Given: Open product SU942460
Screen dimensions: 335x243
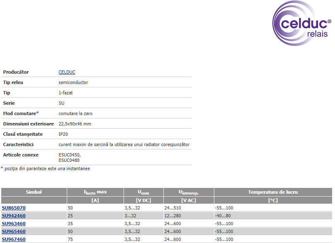Looking at the screenshot, I should pyautogui.click(x=14, y=216).
